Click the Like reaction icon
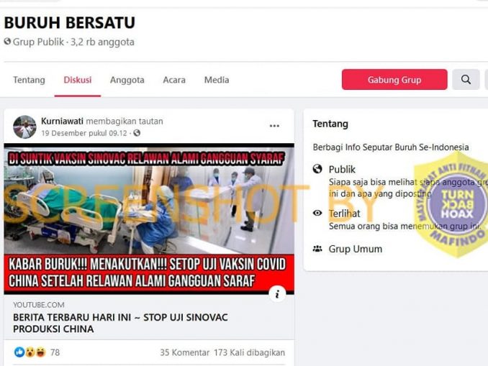This screenshot has height=366, width=488. [x=19, y=352]
